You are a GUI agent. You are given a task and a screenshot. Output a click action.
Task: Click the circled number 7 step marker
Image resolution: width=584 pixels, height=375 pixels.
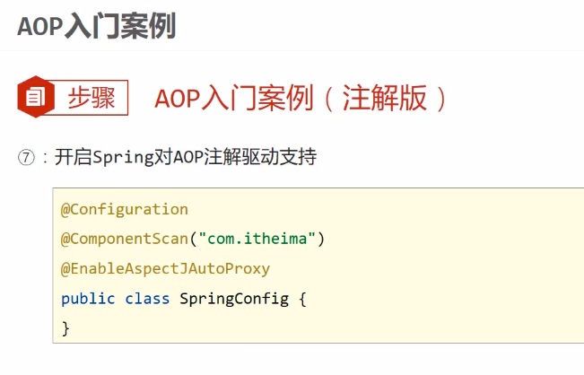[x=25, y=157]
